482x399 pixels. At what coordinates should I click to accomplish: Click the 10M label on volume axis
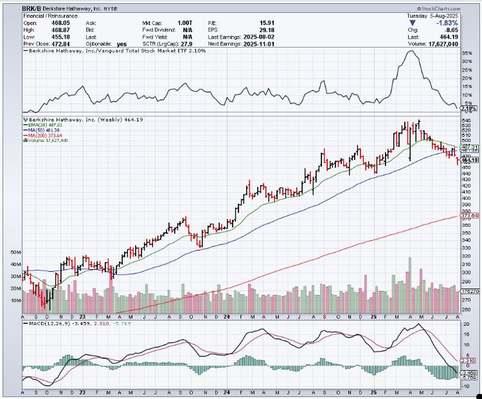pyautogui.click(x=15, y=300)
